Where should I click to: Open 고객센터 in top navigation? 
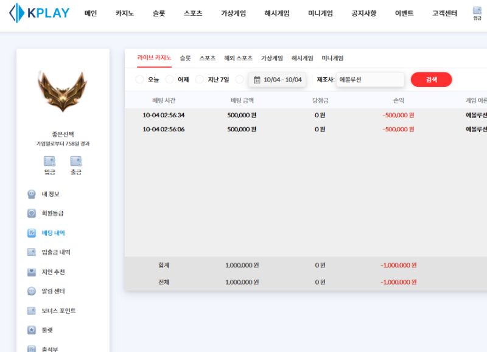[x=444, y=13]
